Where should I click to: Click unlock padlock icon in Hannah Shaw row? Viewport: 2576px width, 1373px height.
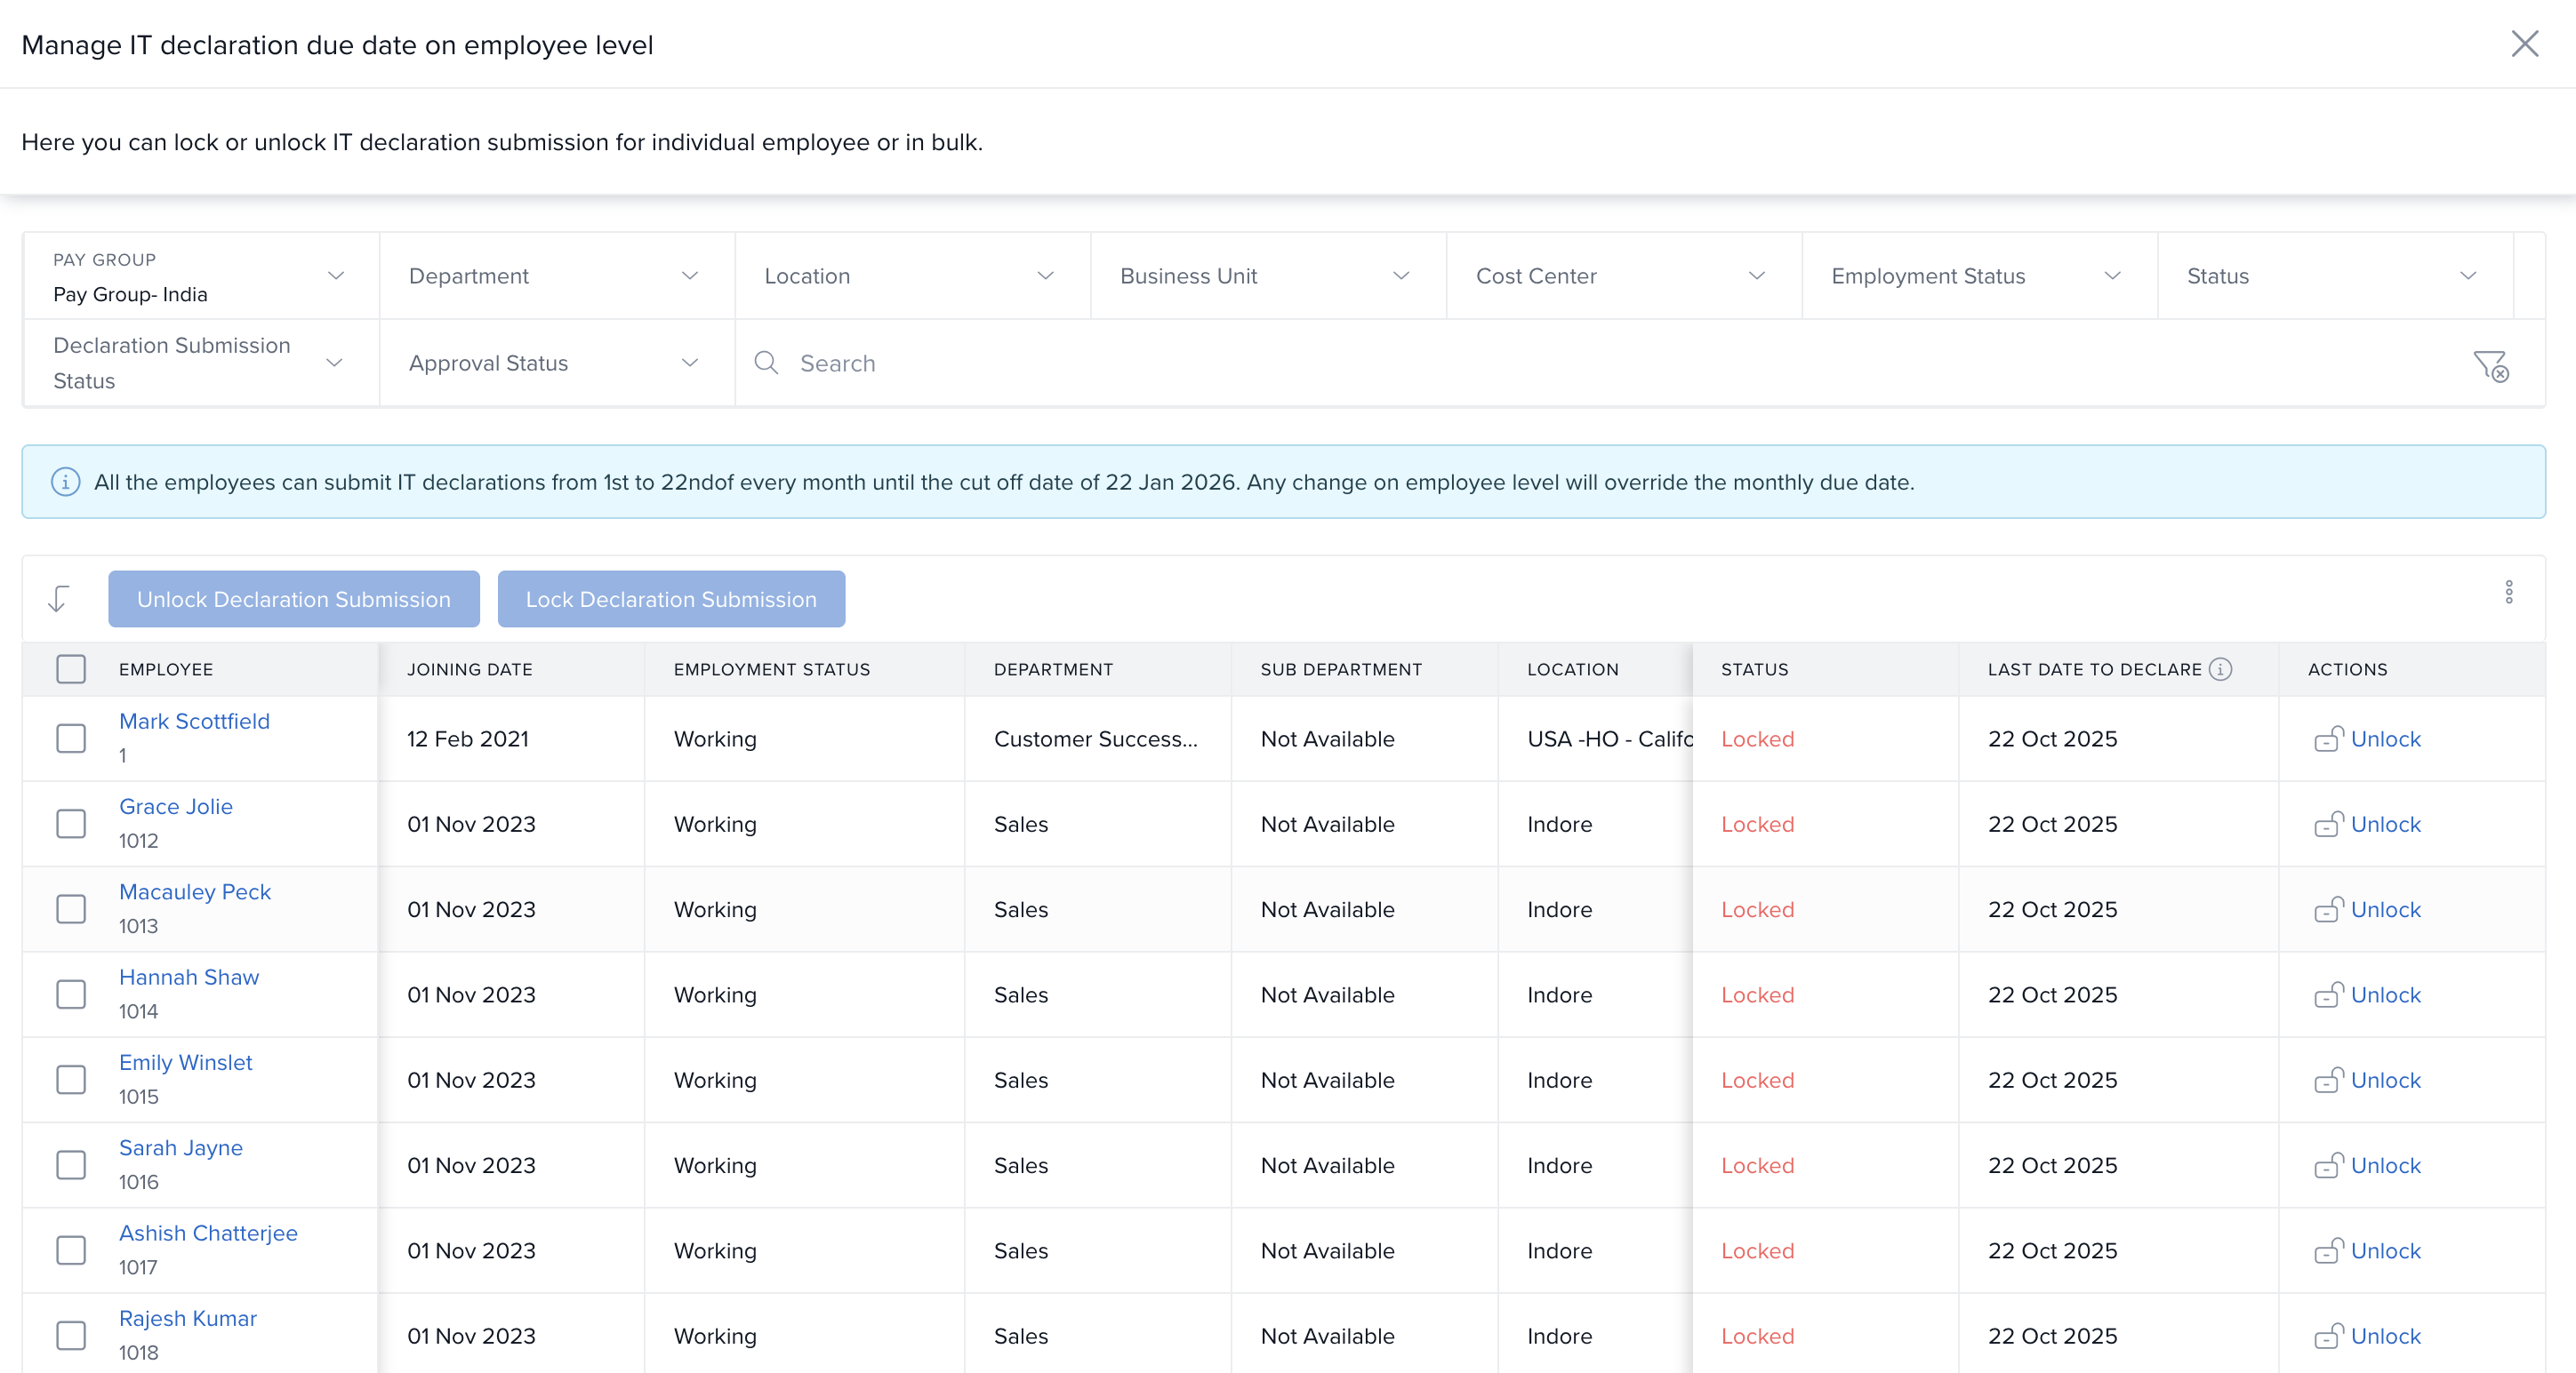2328,994
